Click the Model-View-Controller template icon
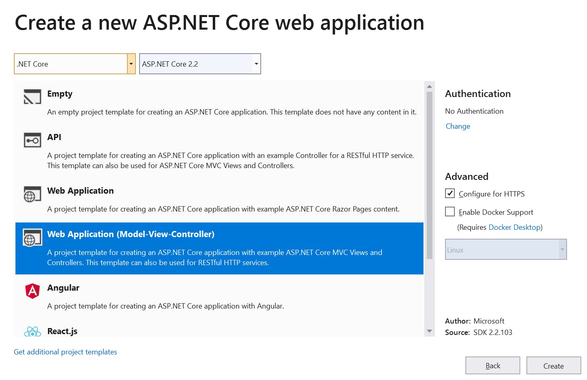Viewport: 587px width, 380px height. pos(32,237)
